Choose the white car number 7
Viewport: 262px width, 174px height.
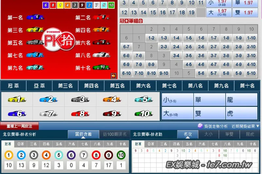(x=48, y=114)
